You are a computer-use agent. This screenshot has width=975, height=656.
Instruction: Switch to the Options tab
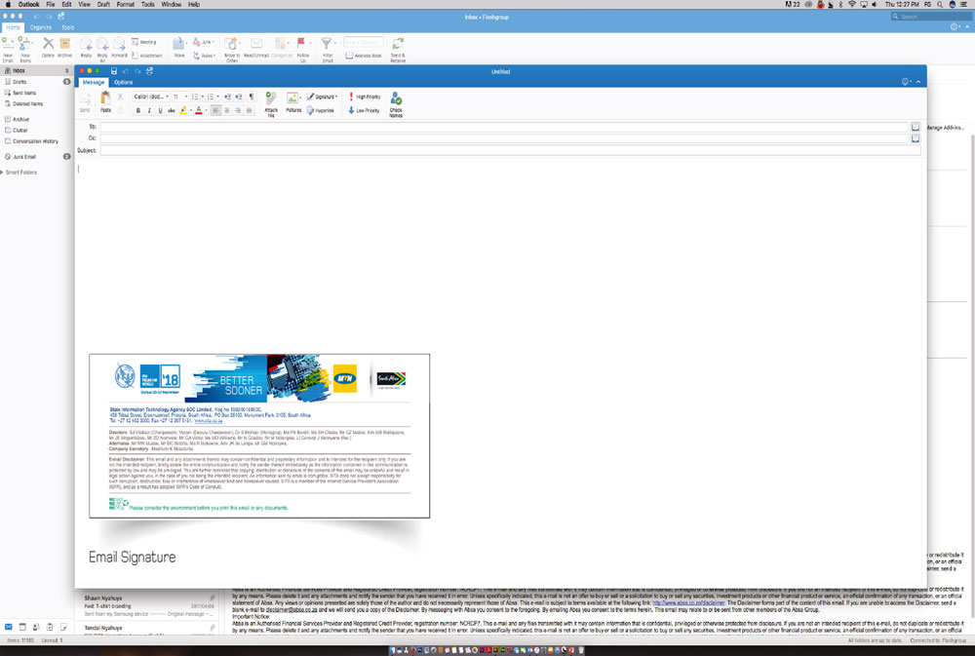coord(123,83)
